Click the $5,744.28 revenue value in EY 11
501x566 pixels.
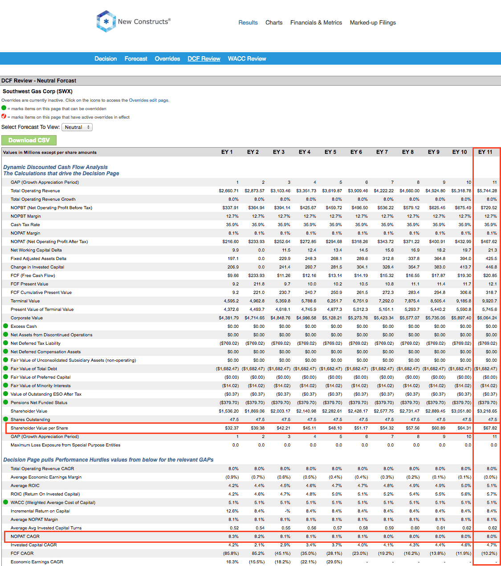pos(487,190)
